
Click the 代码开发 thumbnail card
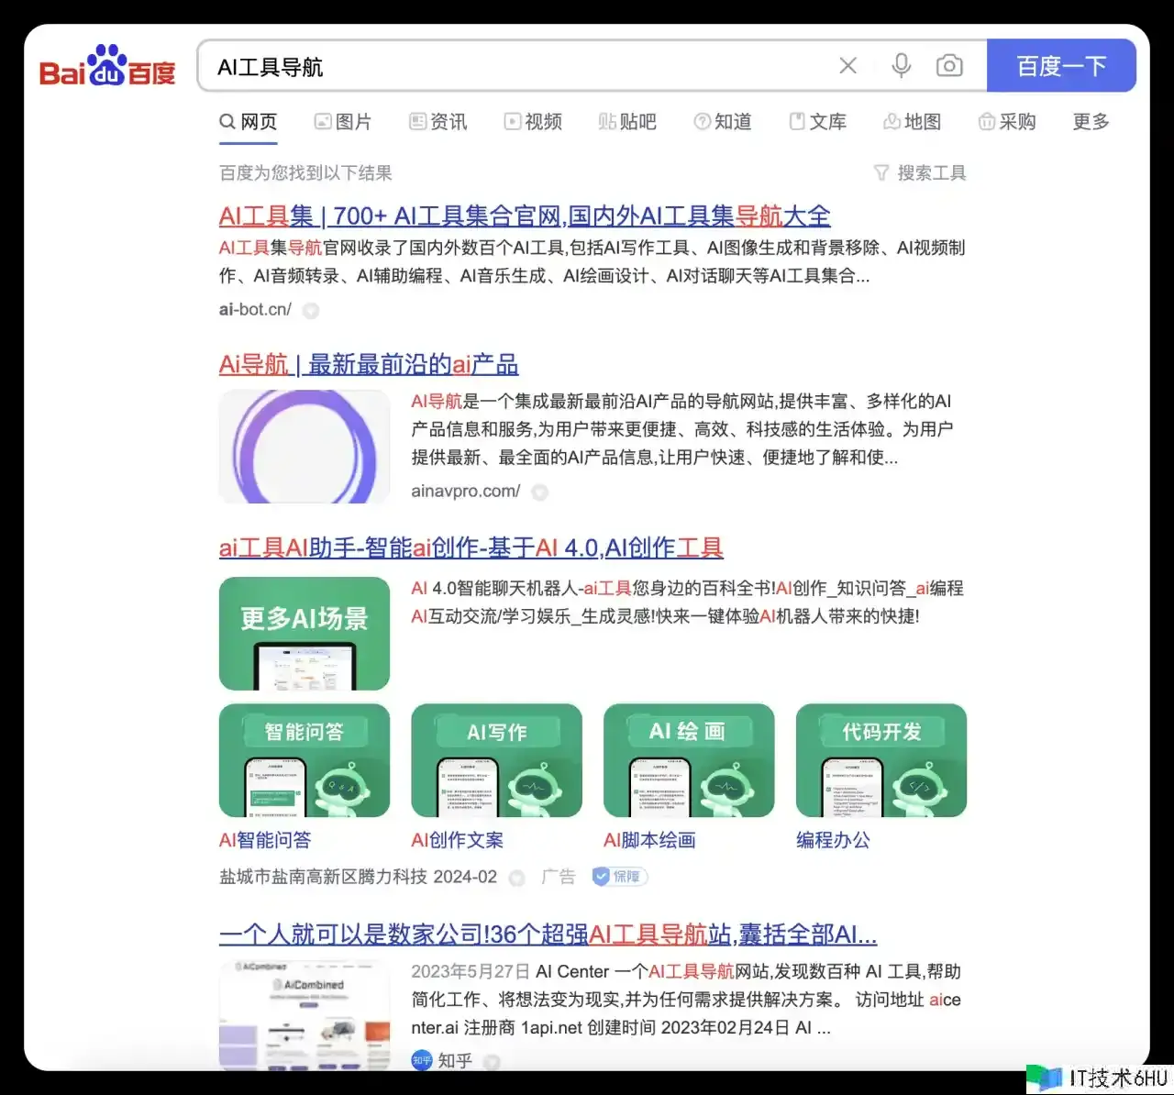pyautogui.click(x=881, y=760)
